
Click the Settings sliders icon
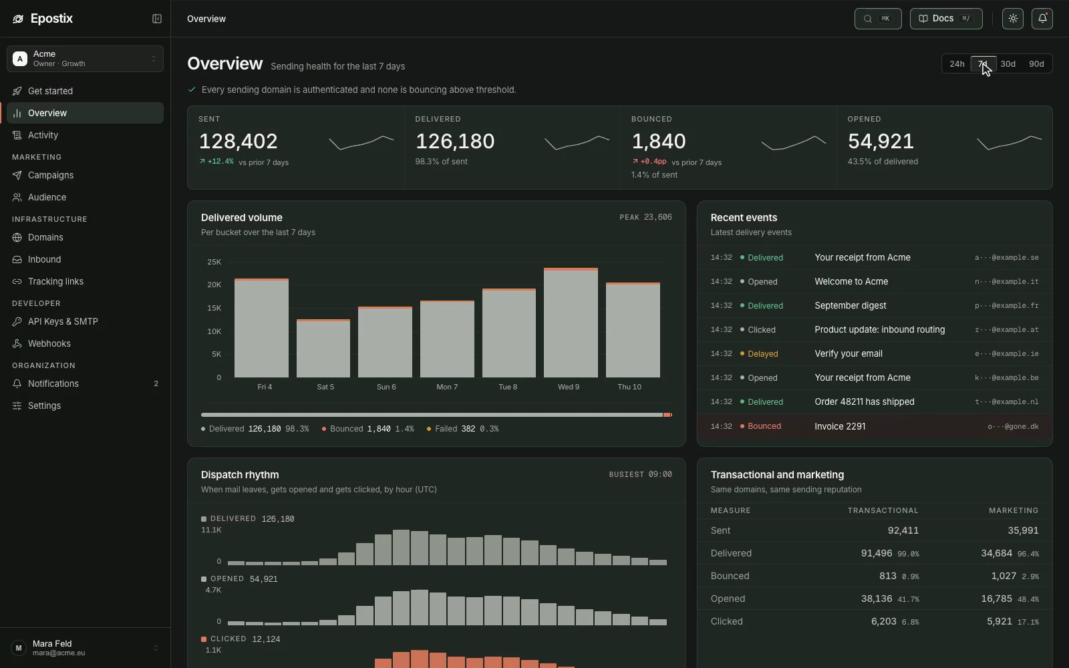click(17, 405)
